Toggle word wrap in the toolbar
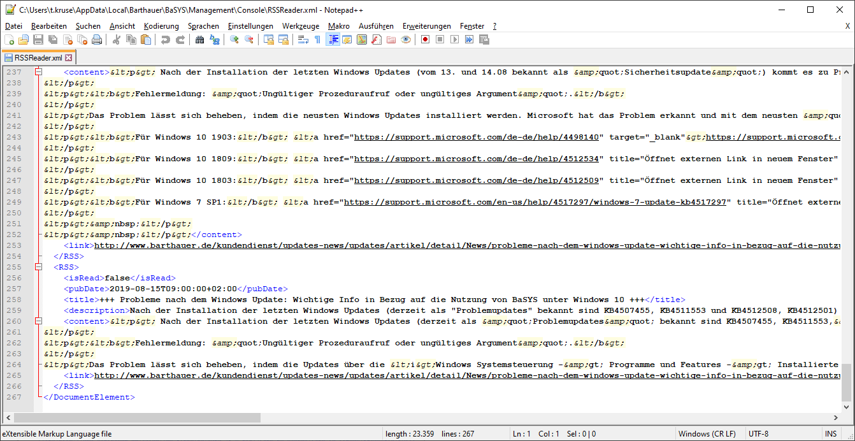855x441 pixels. (303, 40)
